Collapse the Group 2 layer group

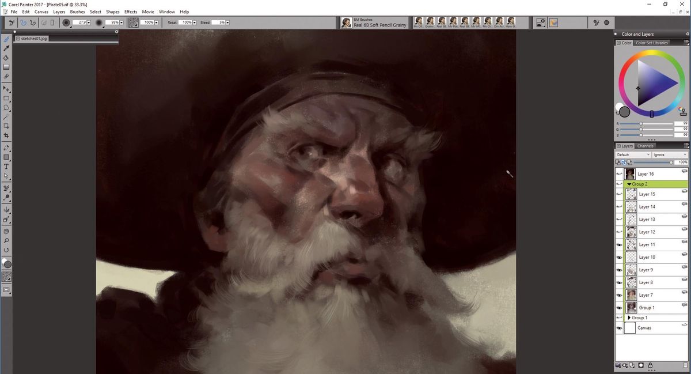[x=629, y=184]
